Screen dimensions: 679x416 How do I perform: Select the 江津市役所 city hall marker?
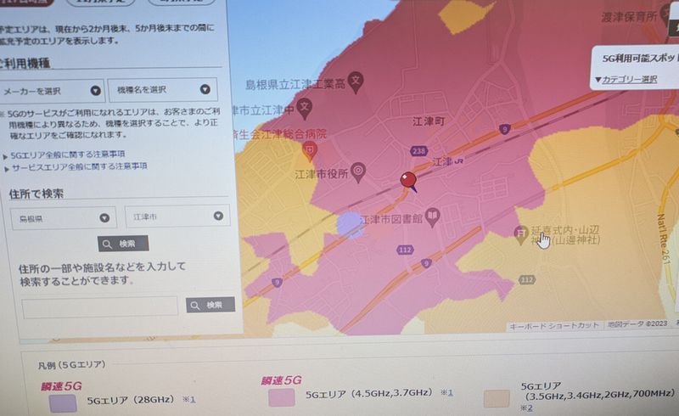pyautogui.click(x=358, y=172)
